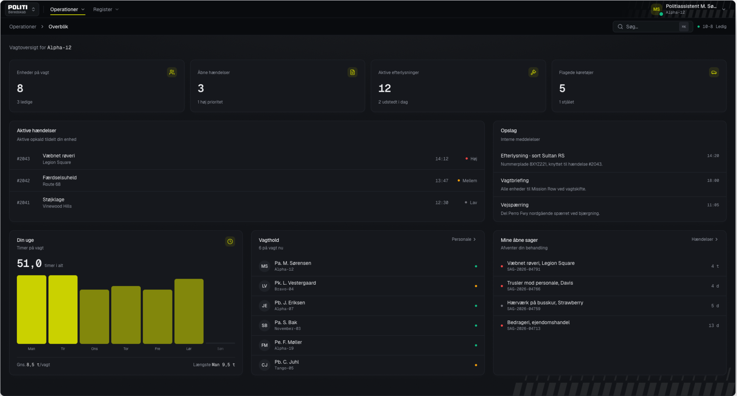Screen dimensions: 737x396
Task: Toggle the 10-8 Ledig status indicator
Action: (x=712, y=27)
